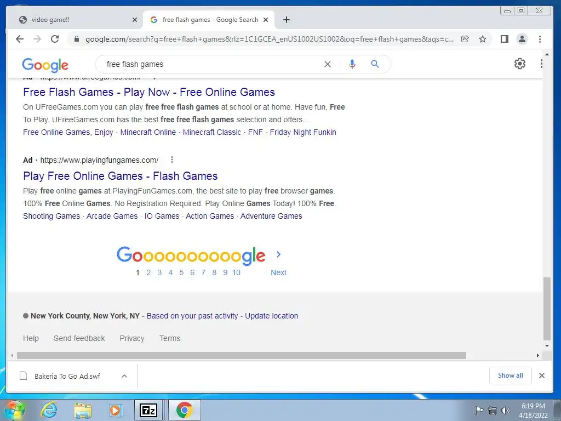This screenshot has width=561, height=421.
Task: Open 'FNF - Friday Night Funkin' link
Action: click(292, 132)
